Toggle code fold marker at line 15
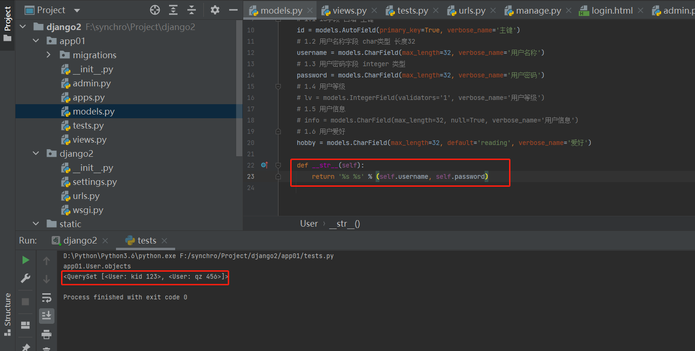The height and width of the screenshot is (351, 695). click(278, 86)
